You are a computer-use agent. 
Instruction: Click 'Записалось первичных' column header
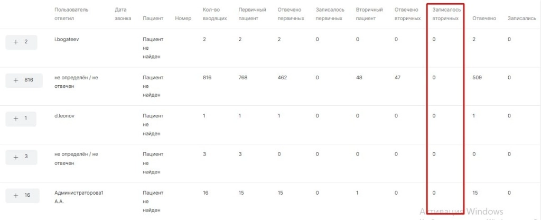[329, 14]
